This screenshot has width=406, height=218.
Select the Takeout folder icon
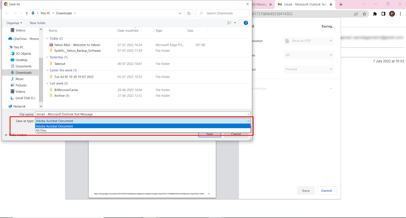[51, 64]
